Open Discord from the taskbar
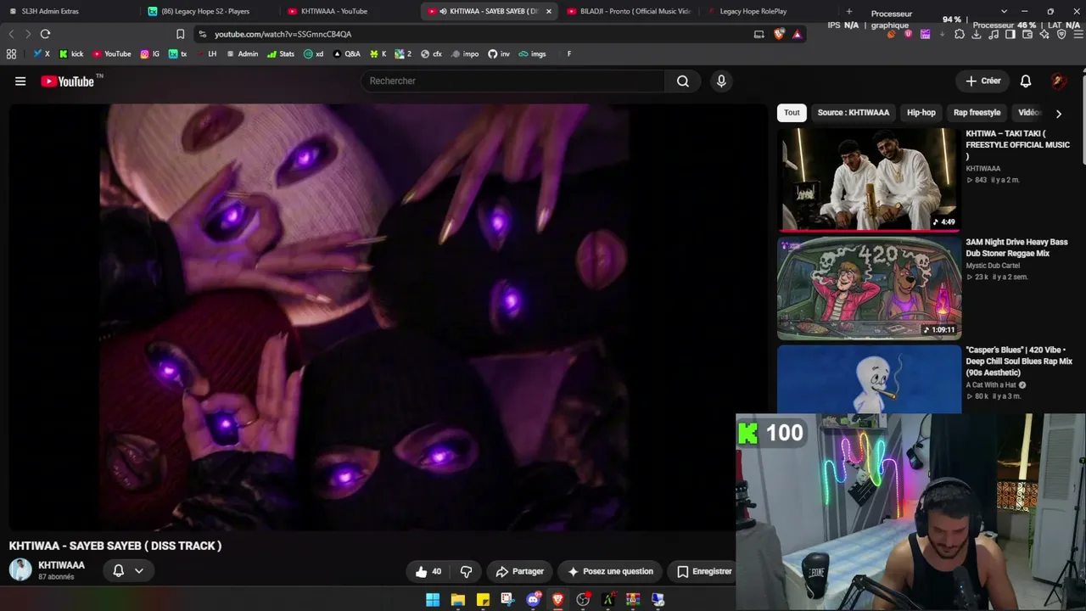This screenshot has height=611, width=1086. click(534, 600)
